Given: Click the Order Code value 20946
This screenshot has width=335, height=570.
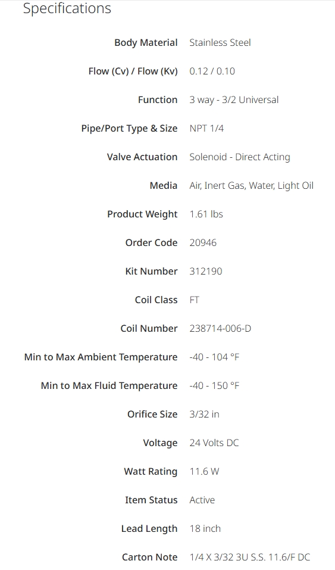Looking at the screenshot, I should 203,243.
